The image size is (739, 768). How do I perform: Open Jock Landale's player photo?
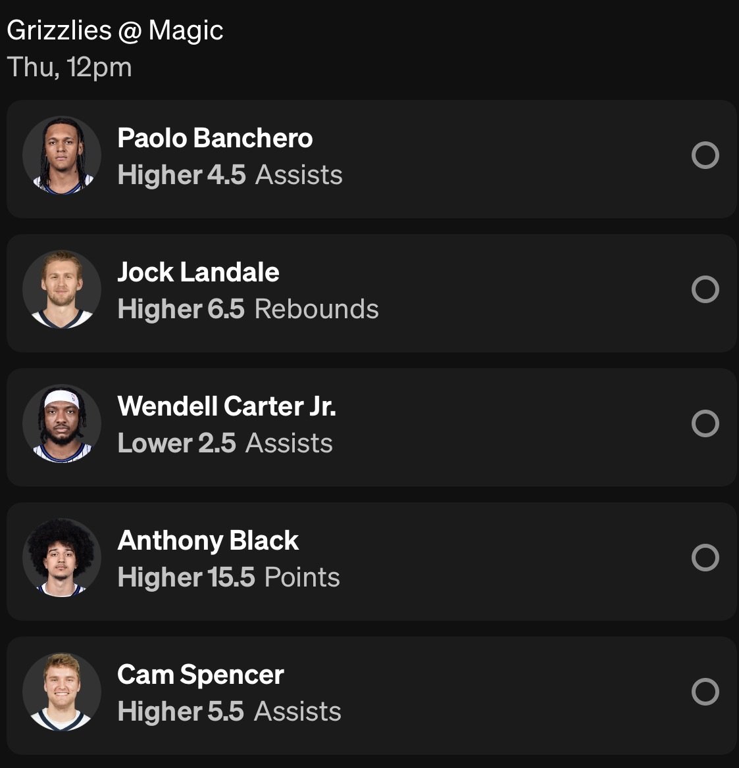pos(62,290)
